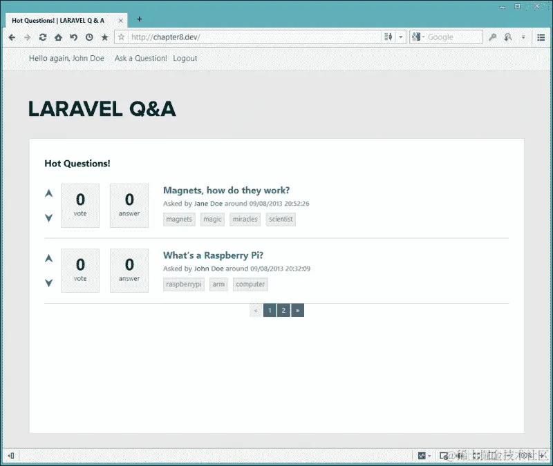
Task: Open a new tab with the plus button
Action: pyautogui.click(x=140, y=19)
